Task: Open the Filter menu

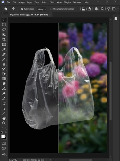Action: click(x=52, y=2)
